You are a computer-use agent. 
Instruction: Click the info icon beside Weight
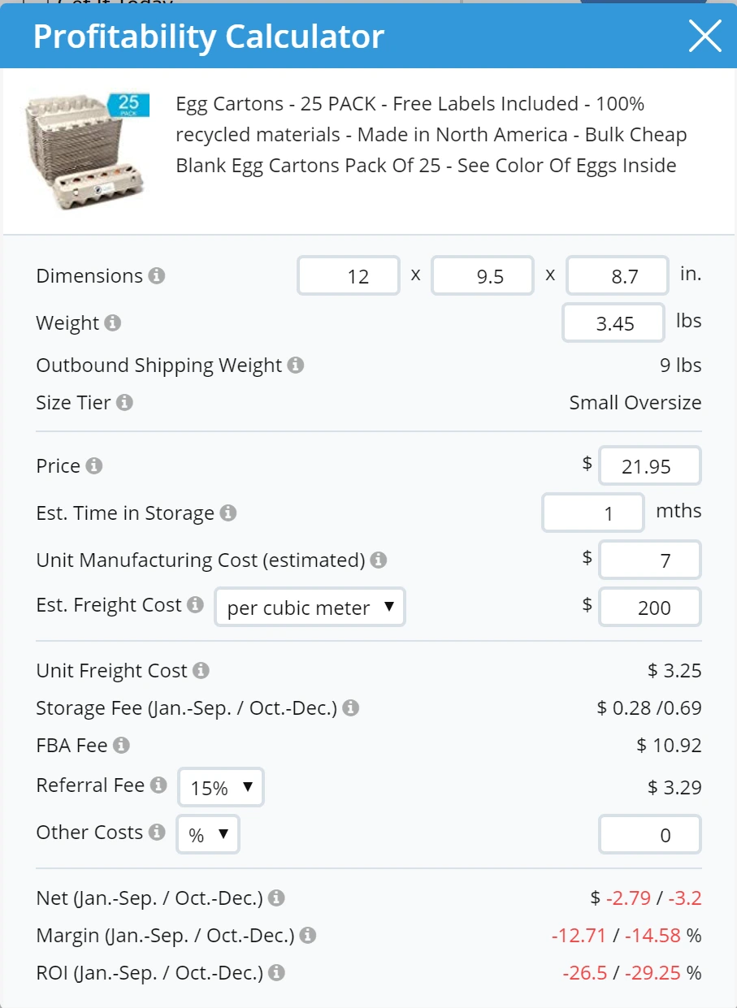[113, 323]
